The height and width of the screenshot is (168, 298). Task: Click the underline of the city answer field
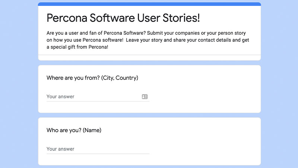click(98, 101)
